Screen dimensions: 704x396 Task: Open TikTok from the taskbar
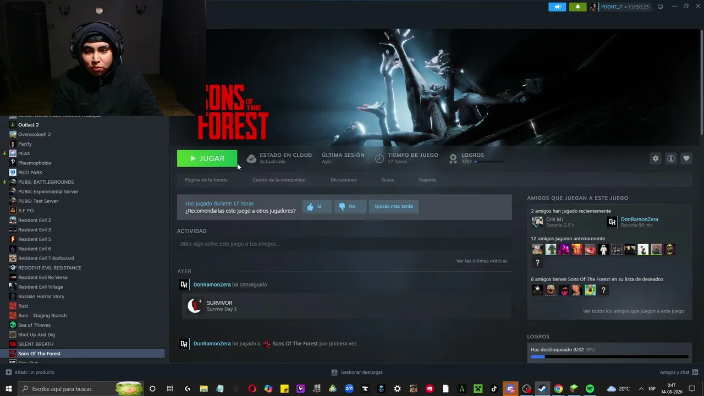coord(494,389)
